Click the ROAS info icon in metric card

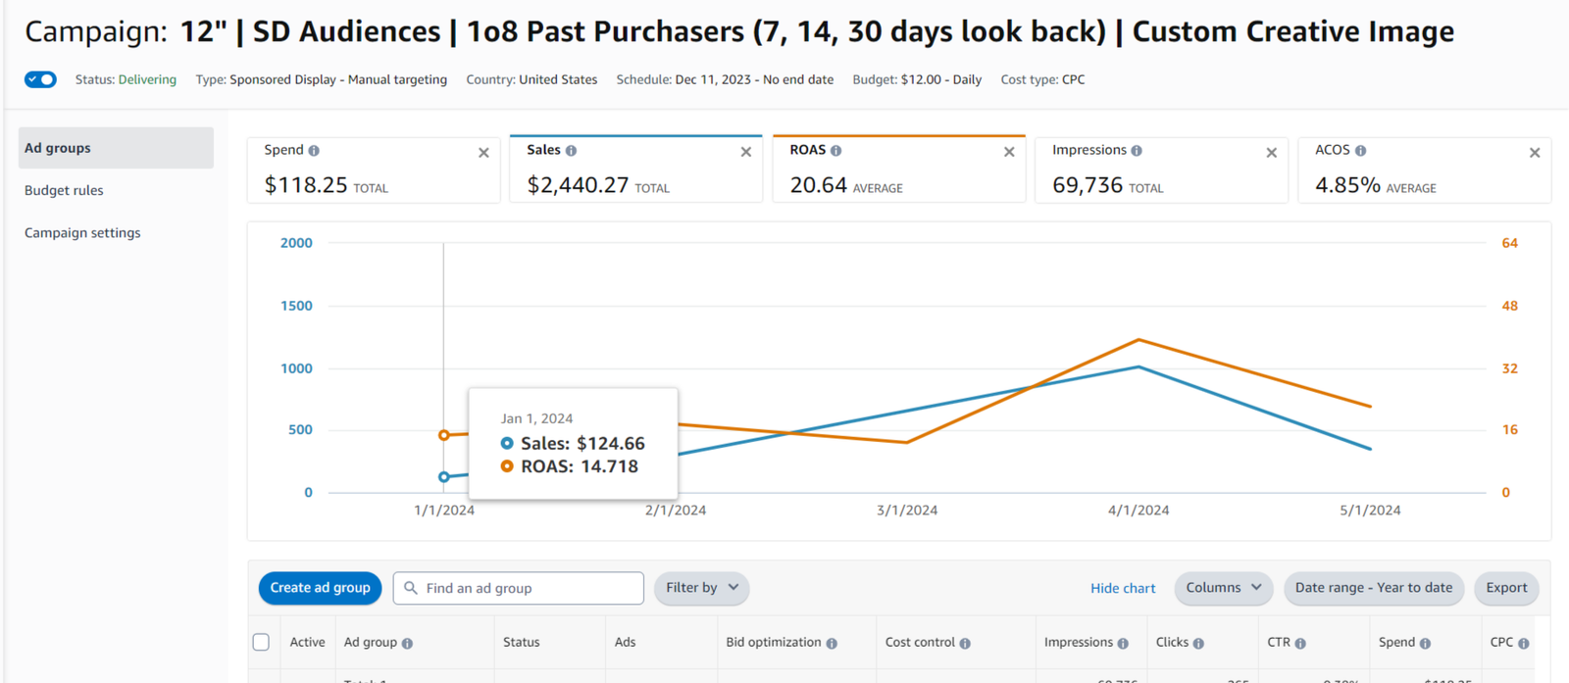tap(835, 151)
